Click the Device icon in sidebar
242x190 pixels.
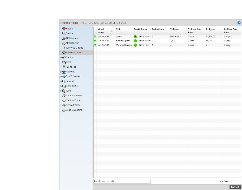tap(64, 33)
